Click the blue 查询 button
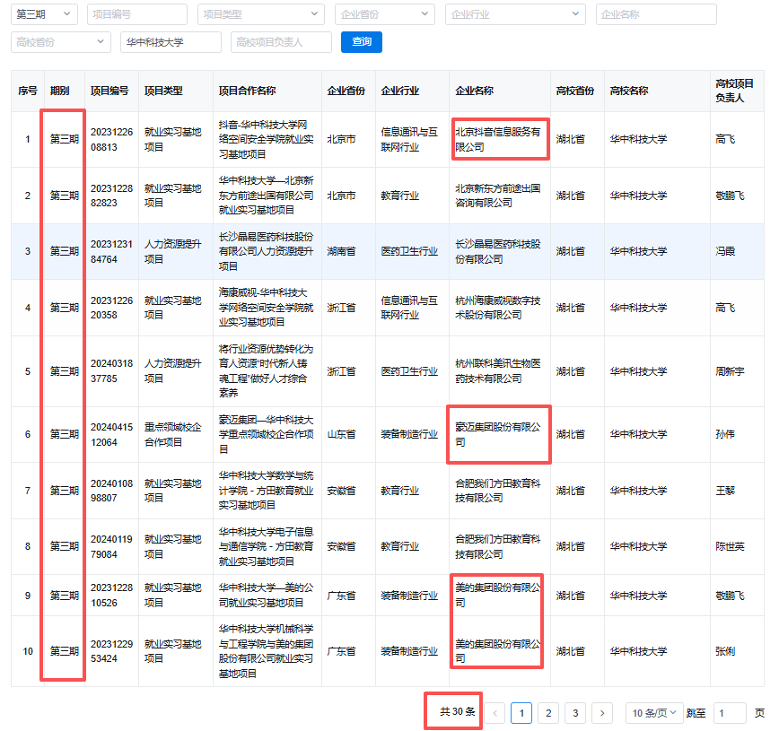Viewport: 779px width, 731px height. (362, 42)
